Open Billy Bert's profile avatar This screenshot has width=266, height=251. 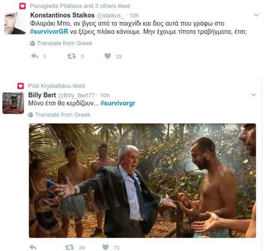(13, 103)
